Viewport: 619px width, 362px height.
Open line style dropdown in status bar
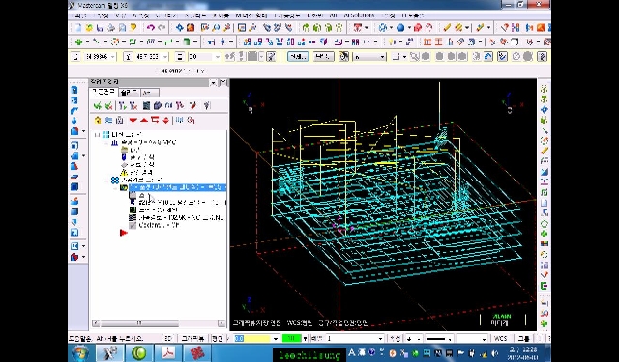[450, 339]
